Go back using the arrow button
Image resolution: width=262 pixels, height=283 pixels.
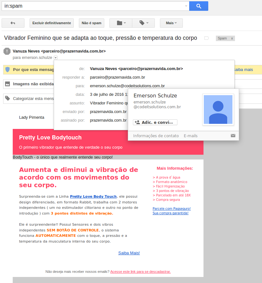point(13,23)
